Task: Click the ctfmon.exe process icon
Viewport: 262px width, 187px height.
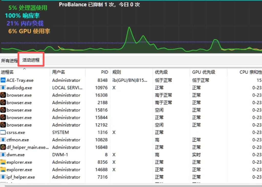Action: click(x=3, y=140)
